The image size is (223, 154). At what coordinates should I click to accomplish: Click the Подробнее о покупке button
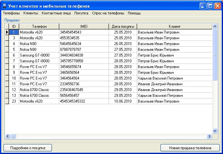(x=28, y=148)
